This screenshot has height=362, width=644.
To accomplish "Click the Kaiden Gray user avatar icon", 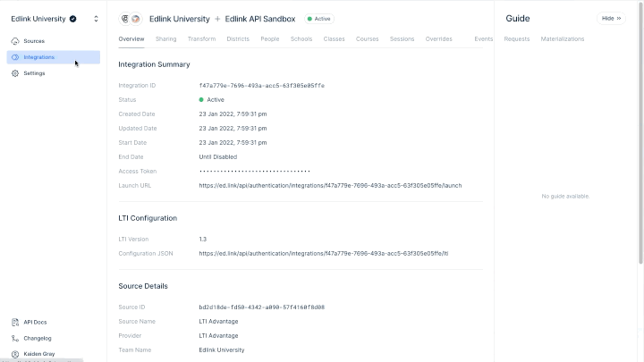I will (15, 354).
